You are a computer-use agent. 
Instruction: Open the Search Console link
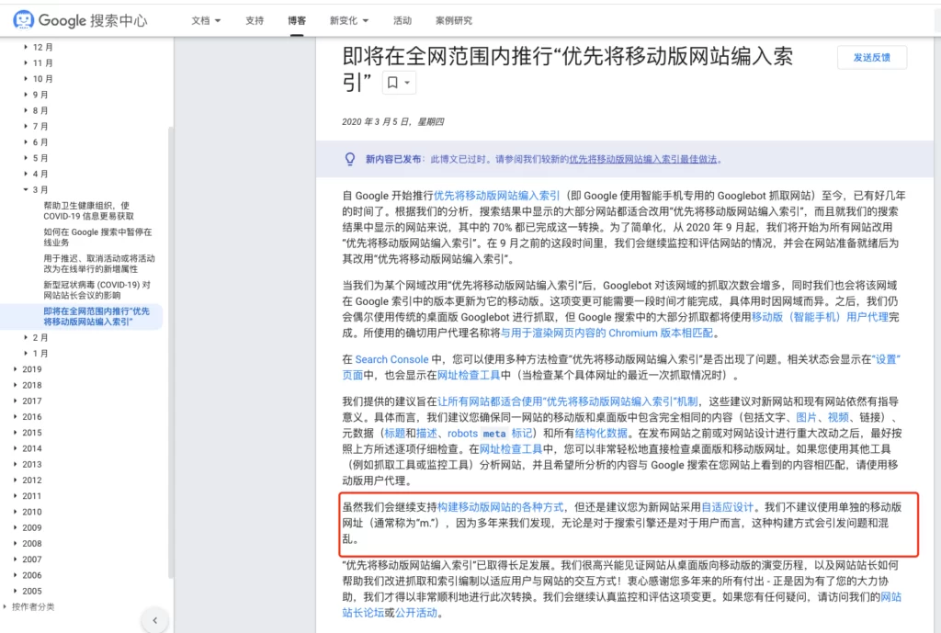coord(391,359)
